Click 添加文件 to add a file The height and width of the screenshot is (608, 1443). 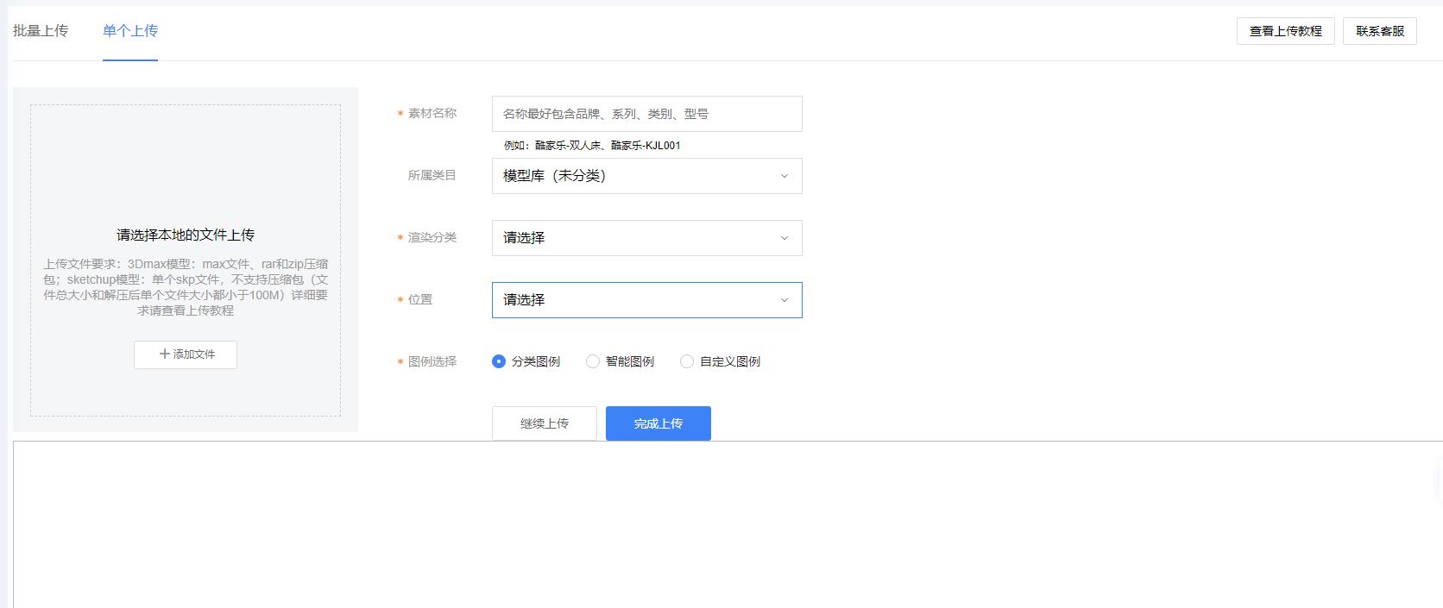[186, 354]
